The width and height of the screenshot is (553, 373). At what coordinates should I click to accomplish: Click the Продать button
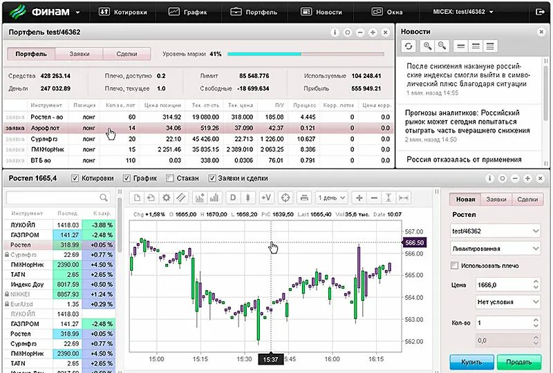click(519, 362)
